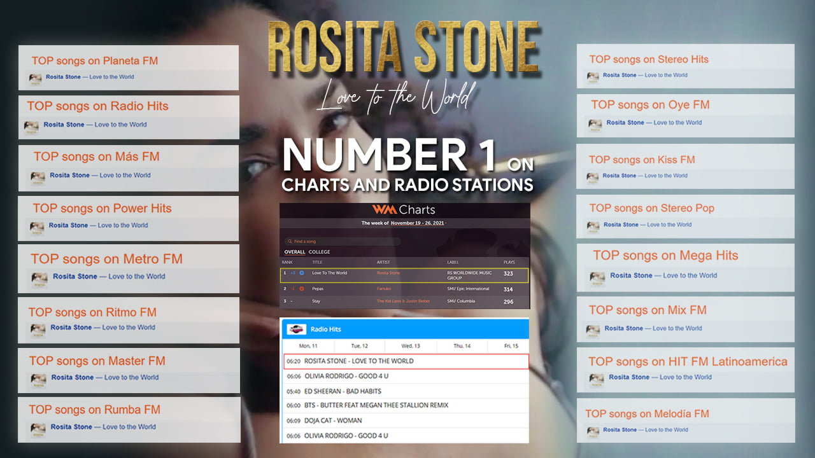Click the Radio Hits station logo
Screen dimensions: 815x458
pyautogui.click(x=296, y=329)
